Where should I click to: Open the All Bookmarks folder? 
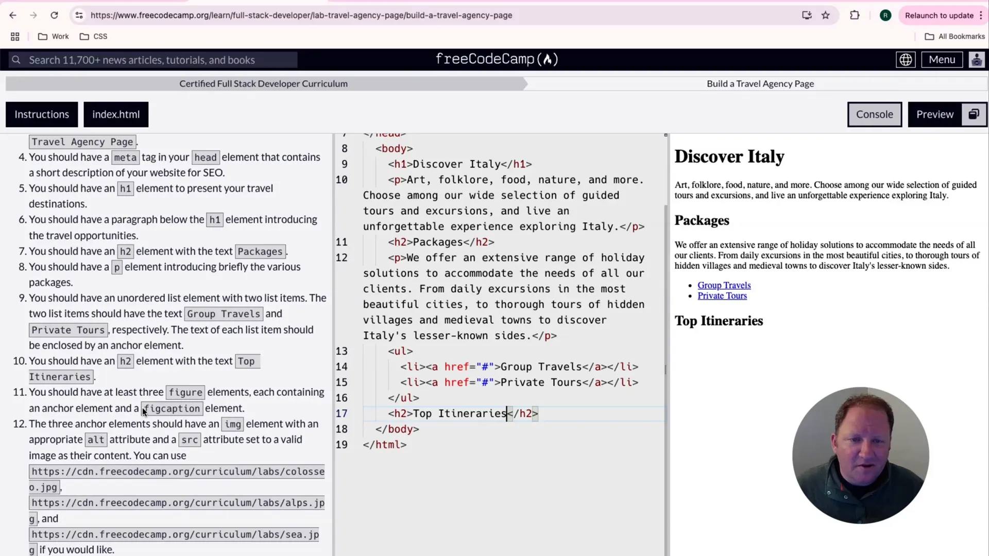955,37
